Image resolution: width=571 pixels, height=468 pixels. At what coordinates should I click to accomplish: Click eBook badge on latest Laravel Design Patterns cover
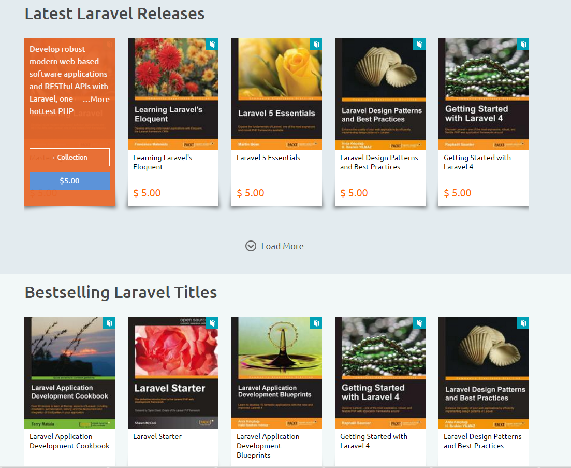419,44
